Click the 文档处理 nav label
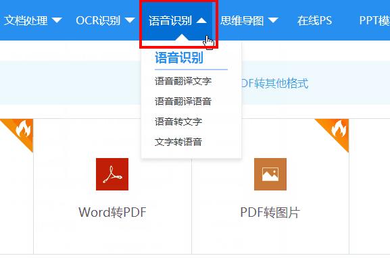Screen dimensions: 390x258 (x=26, y=20)
